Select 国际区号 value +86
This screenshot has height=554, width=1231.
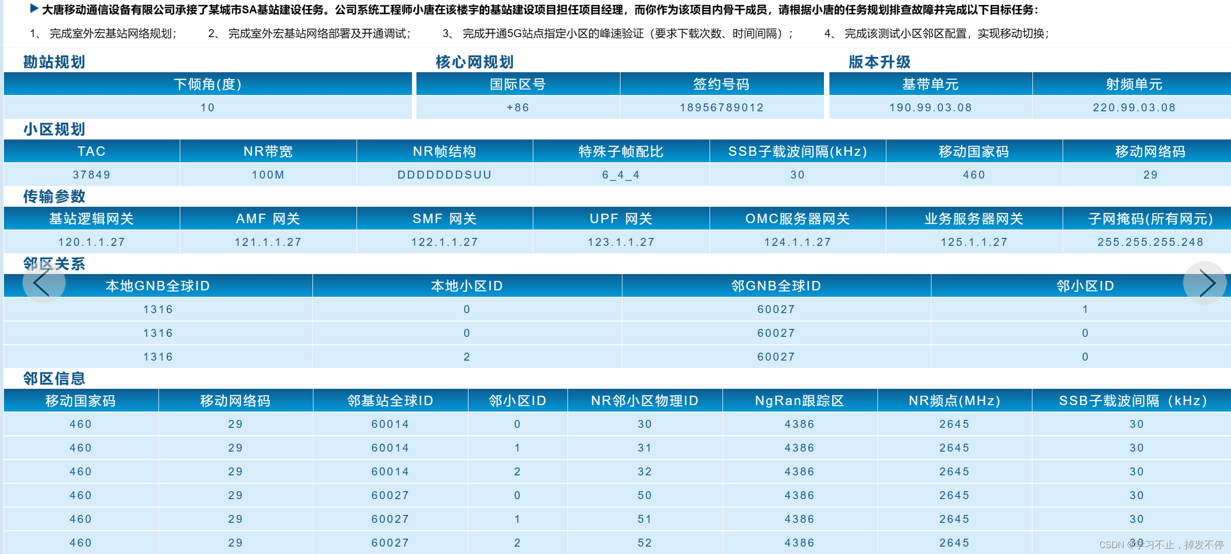click(x=518, y=107)
